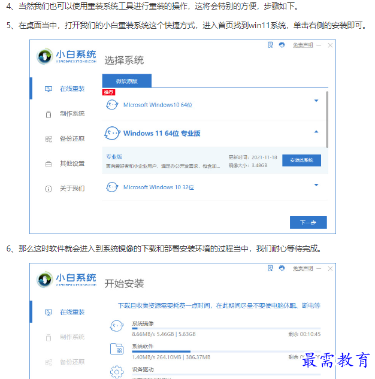Image resolution: width=375 pixels, height=379 pixels.
Task: Open the 关于我们 menu item
Action: click(x=72, y=188)
